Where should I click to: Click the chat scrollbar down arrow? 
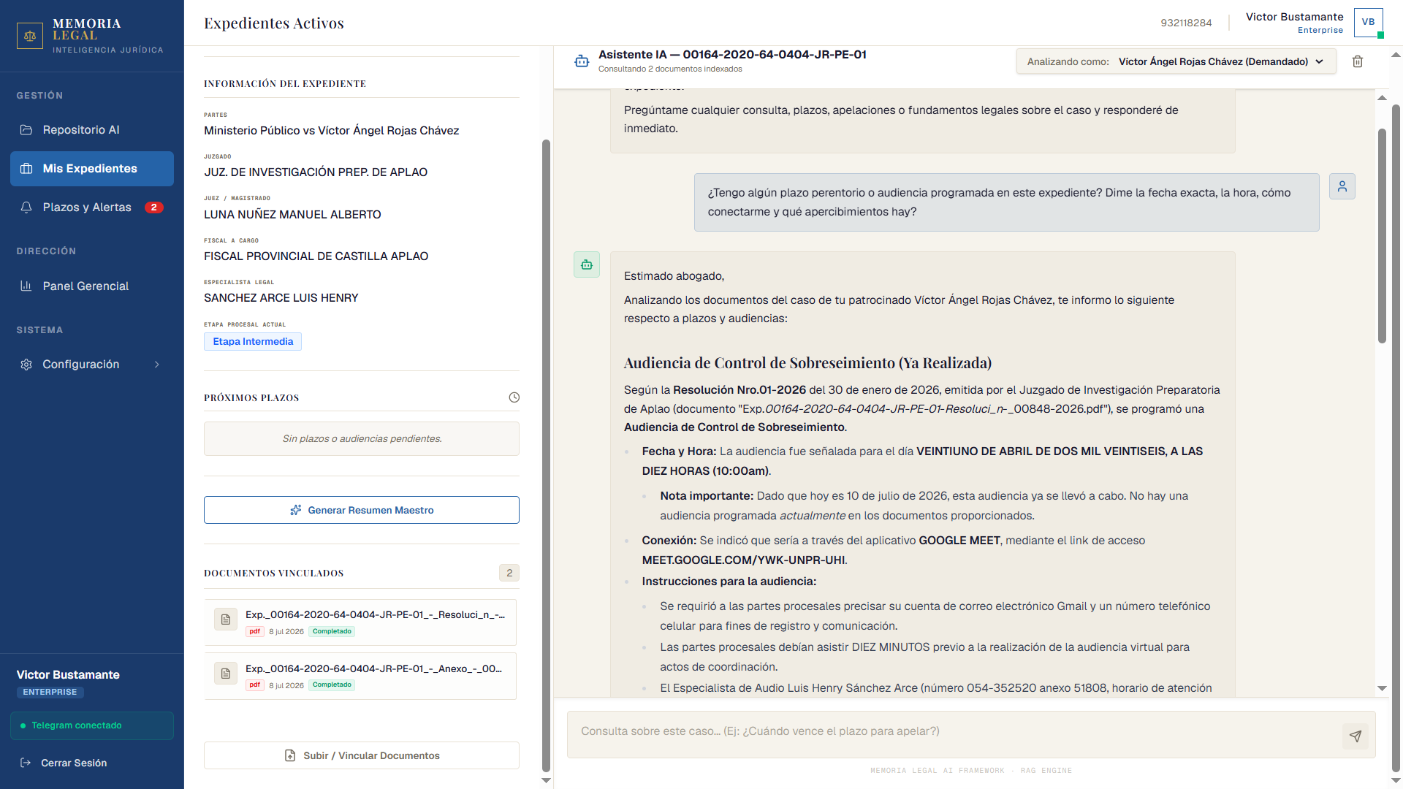click(x=1382, y=688)
